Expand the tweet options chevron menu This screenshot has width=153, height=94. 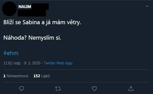point(147,6)
